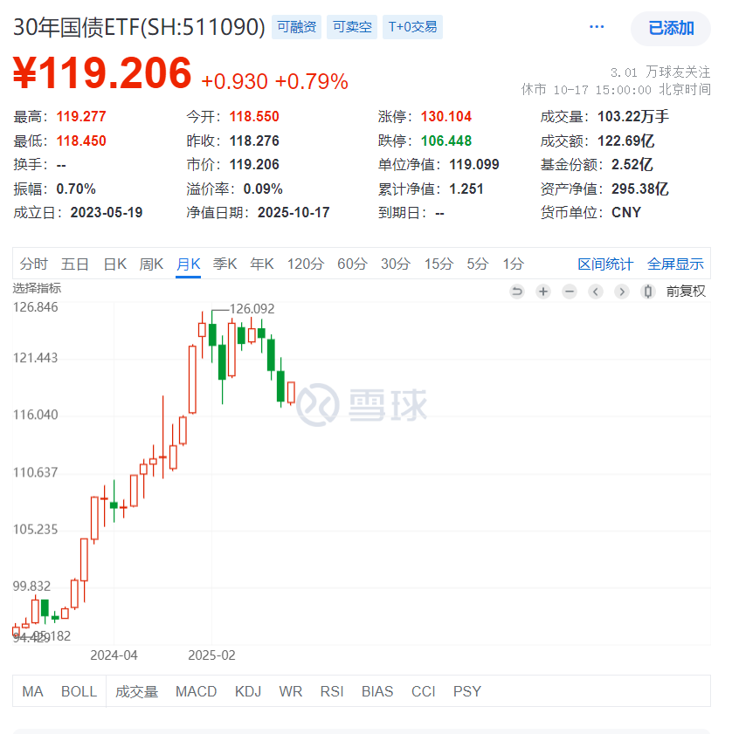Click the candlestick style icon
The height and width of the screenshot is (734, 732).
[x=647, y=292]
